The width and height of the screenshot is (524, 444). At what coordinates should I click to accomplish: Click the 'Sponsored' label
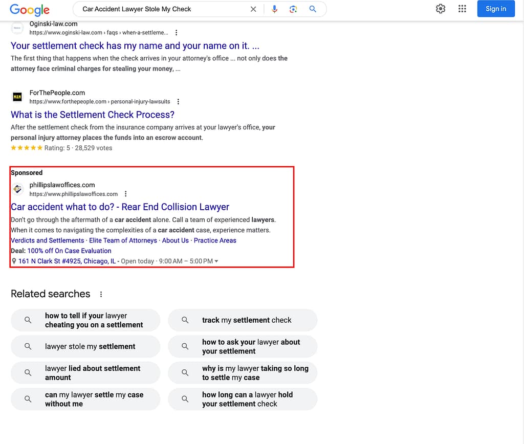(x=27, y=173)
